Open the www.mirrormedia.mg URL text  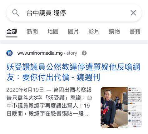[40, 53]
